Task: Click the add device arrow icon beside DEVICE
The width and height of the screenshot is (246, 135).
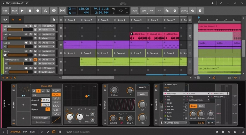Action: (x=192, y=11)
